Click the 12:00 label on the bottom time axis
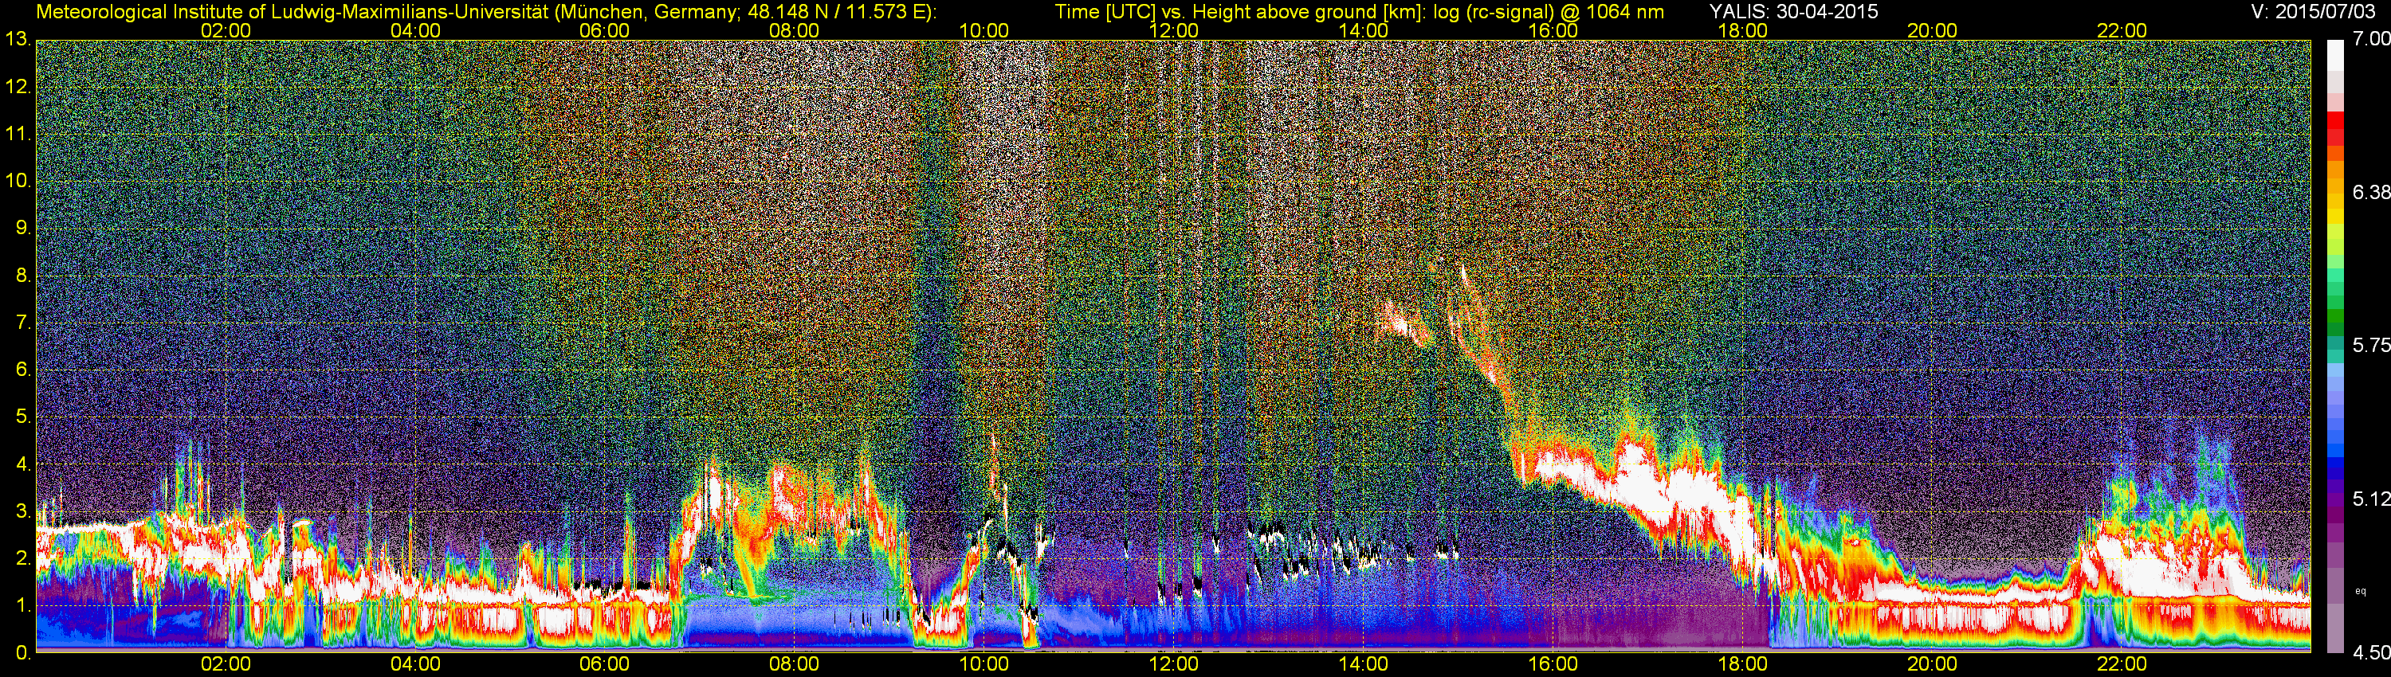This screenshot has height=677, width=2391. [x=1173, y=664]
